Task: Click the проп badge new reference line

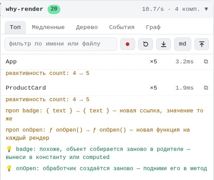Action: point(104,115)
